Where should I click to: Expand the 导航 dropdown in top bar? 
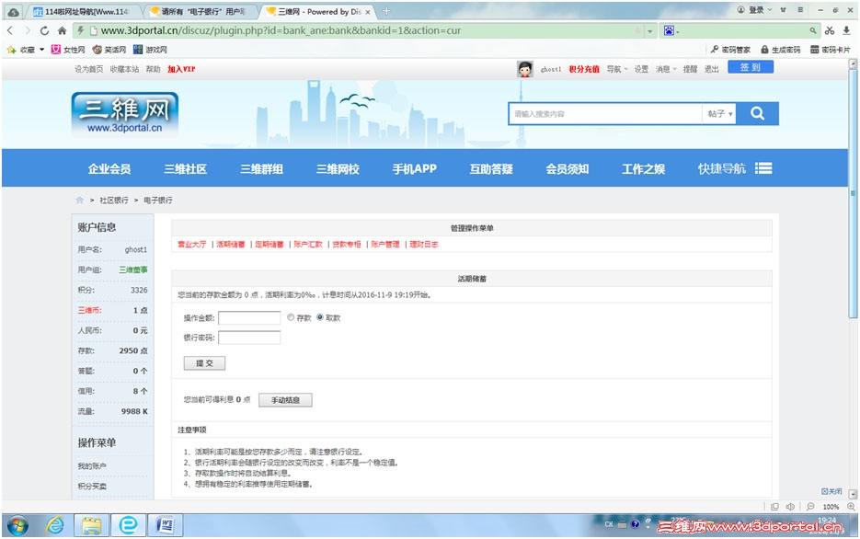617,69
